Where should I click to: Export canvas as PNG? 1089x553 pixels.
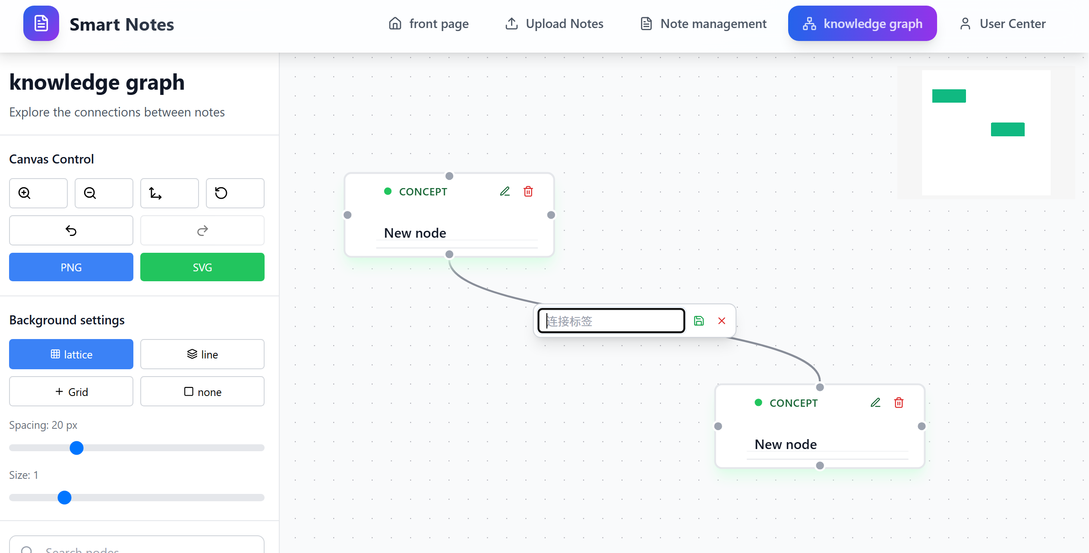point(71,267)
